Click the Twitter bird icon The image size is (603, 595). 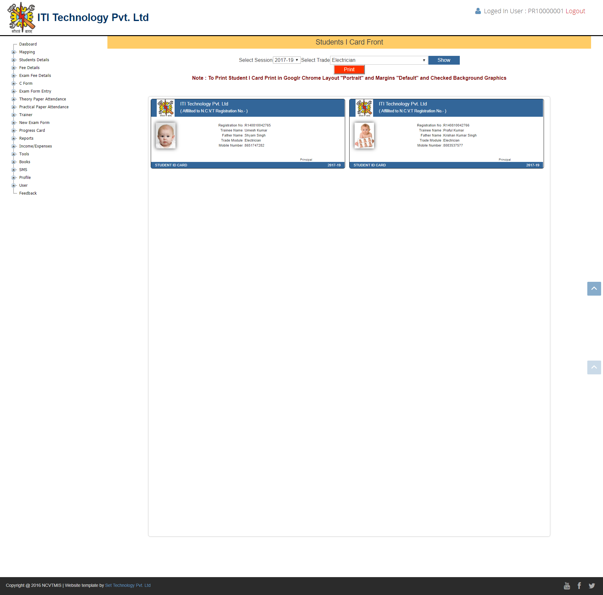point(592,586)
